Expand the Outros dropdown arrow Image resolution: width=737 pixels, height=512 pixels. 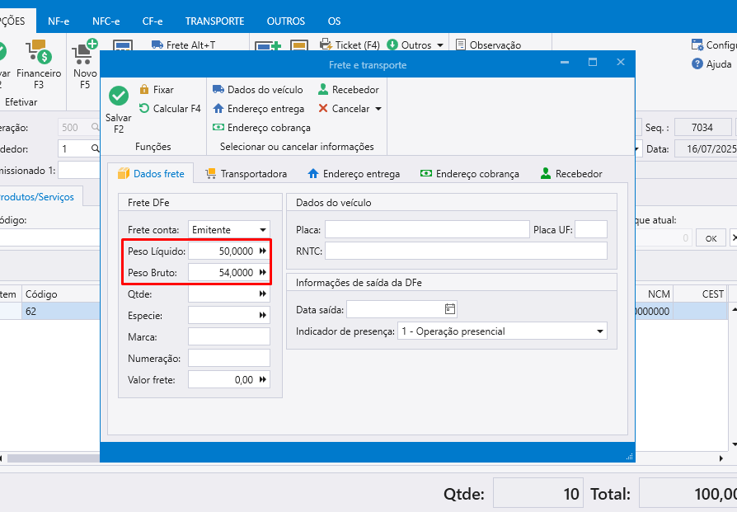(440, 45)
